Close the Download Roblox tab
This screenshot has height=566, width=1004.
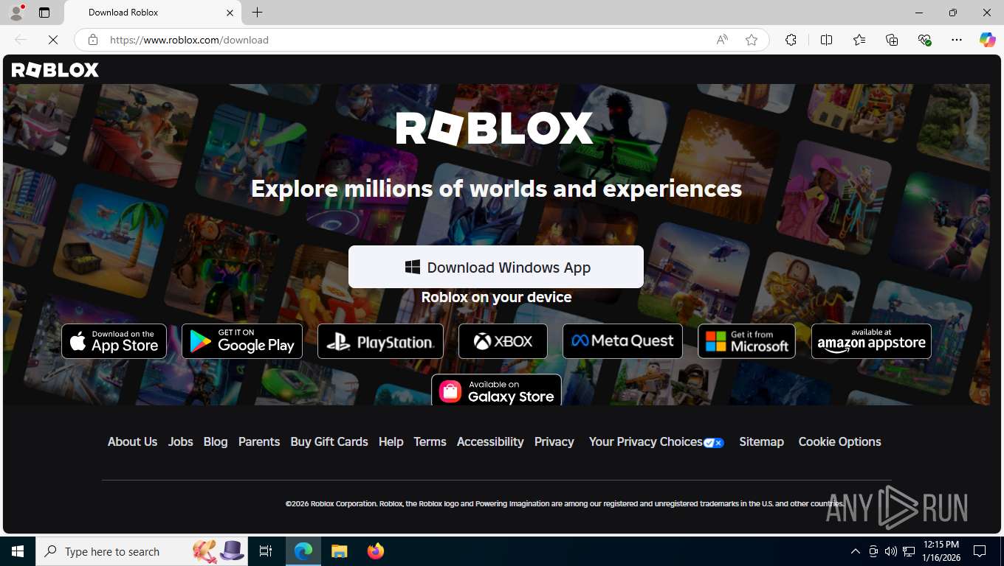pyautogui.click(x=230, y=13)
